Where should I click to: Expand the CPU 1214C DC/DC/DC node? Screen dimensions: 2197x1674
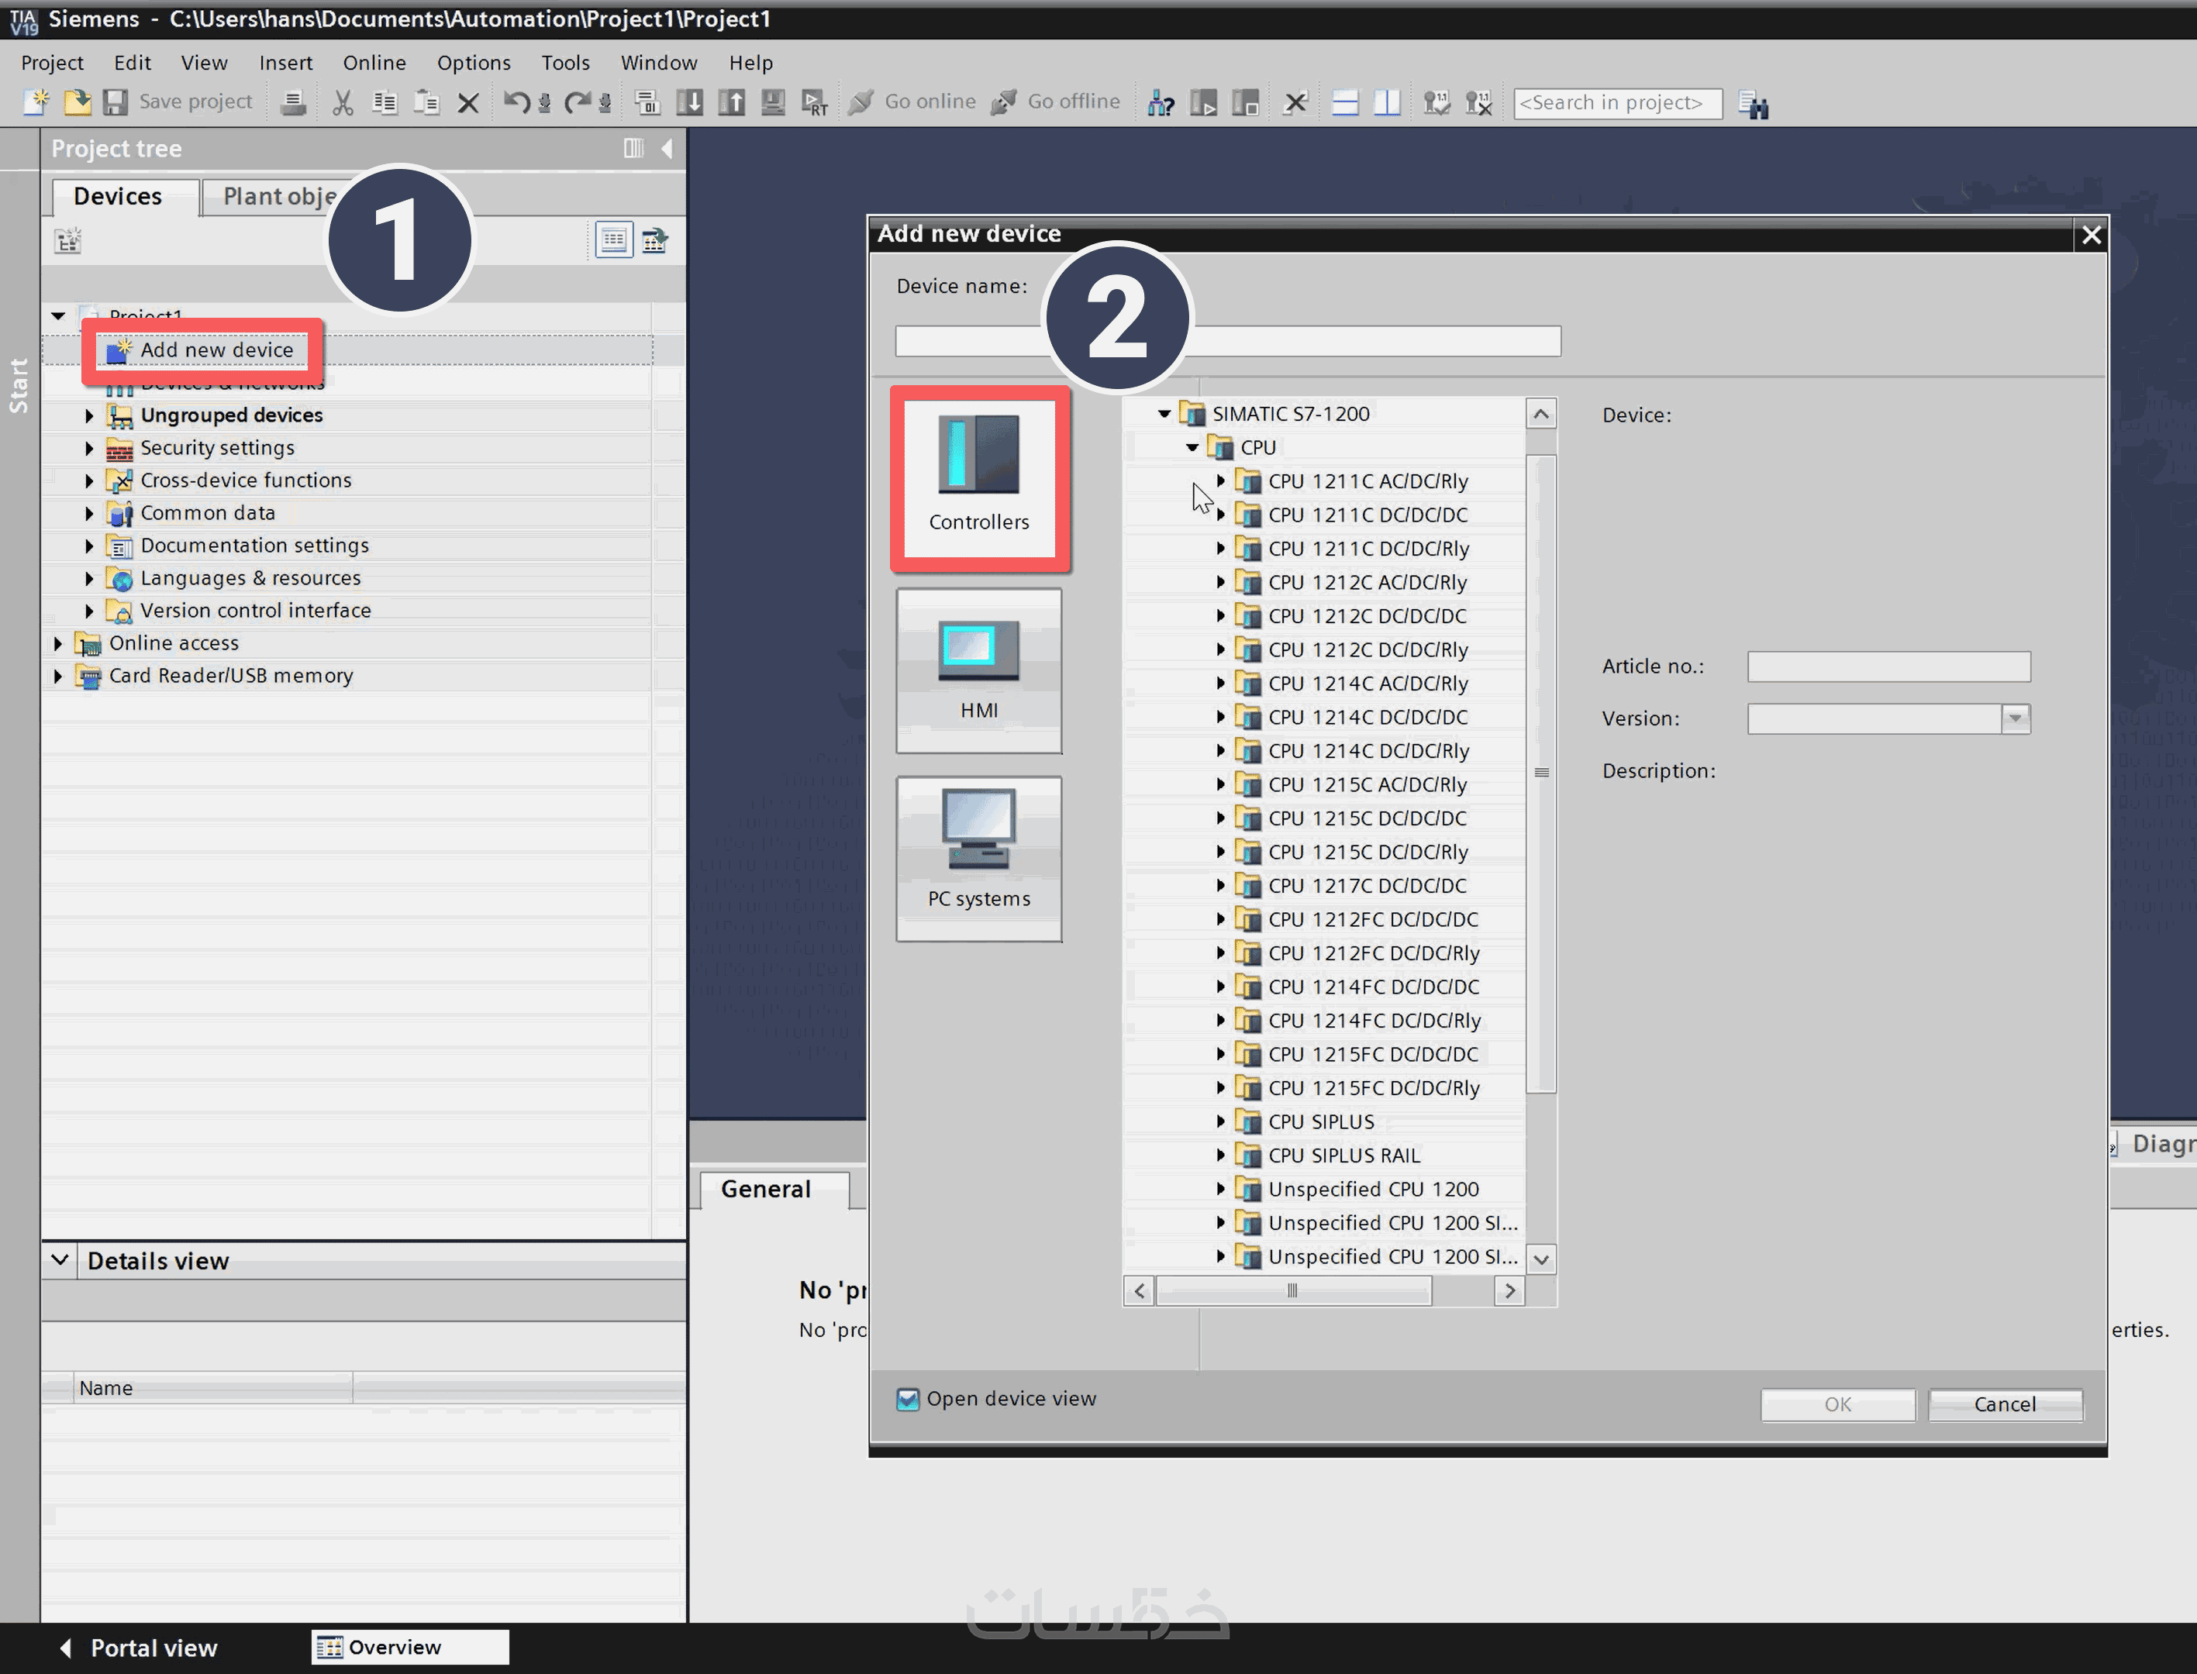click(1220, 716)
